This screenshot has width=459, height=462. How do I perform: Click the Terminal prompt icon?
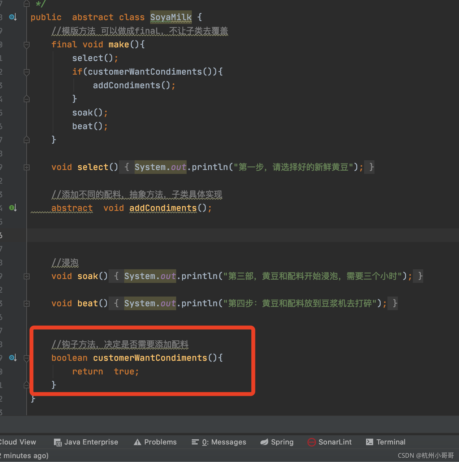[370, 442]
